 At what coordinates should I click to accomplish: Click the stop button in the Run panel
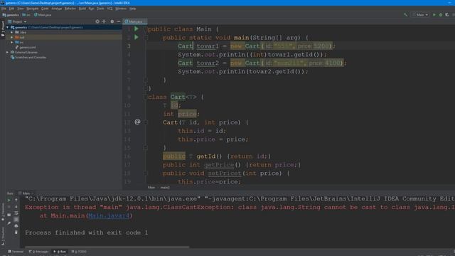pyautogui.click(x=9, y=207)
